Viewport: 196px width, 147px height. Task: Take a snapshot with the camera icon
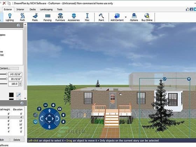coord(59,109)
